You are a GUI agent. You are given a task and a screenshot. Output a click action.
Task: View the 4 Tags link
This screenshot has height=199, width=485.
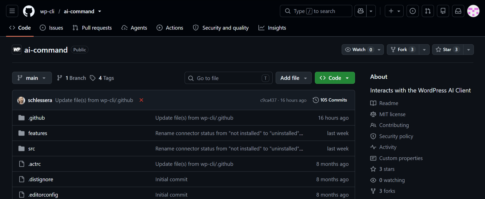[102, 78]
